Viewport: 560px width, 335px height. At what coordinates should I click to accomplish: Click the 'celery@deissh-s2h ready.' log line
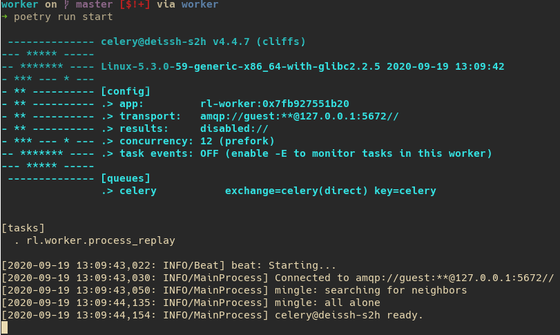[349, 315]
